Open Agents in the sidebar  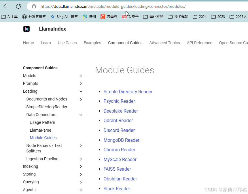coord(29,190)
